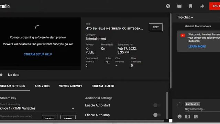
Task: Open STREAM SETUP HELP link
Action: [38, 54]
